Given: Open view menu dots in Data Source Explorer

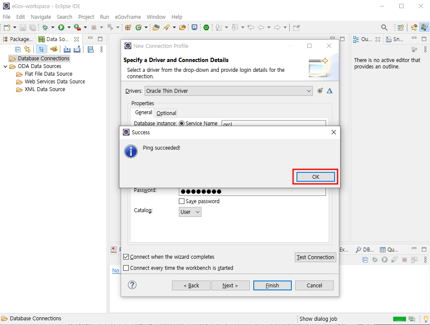Looking at the screenshot, I should pos(101,49).
